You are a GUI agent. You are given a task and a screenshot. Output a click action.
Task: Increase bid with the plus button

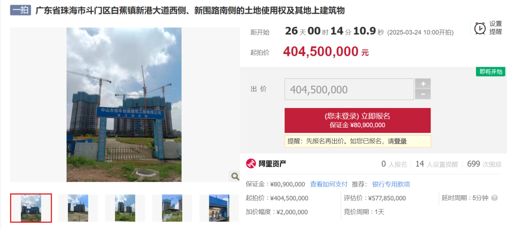tap(423, 84)
